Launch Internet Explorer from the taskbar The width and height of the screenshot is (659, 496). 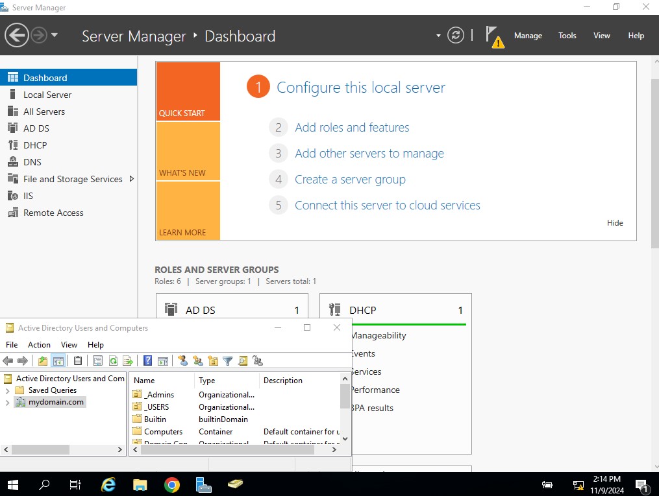(108, 485)
